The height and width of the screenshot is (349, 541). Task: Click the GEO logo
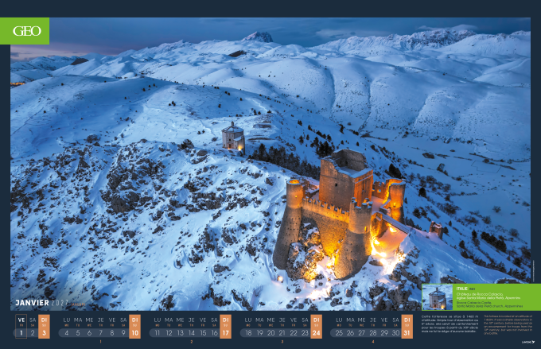(29, 31)
